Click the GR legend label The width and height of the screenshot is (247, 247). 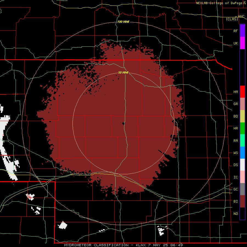coord(235,104)
